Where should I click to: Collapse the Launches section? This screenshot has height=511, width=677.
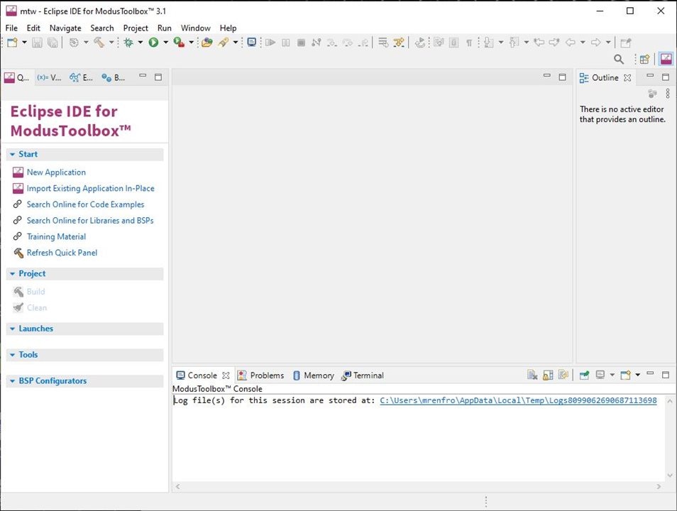click(13, 329)
